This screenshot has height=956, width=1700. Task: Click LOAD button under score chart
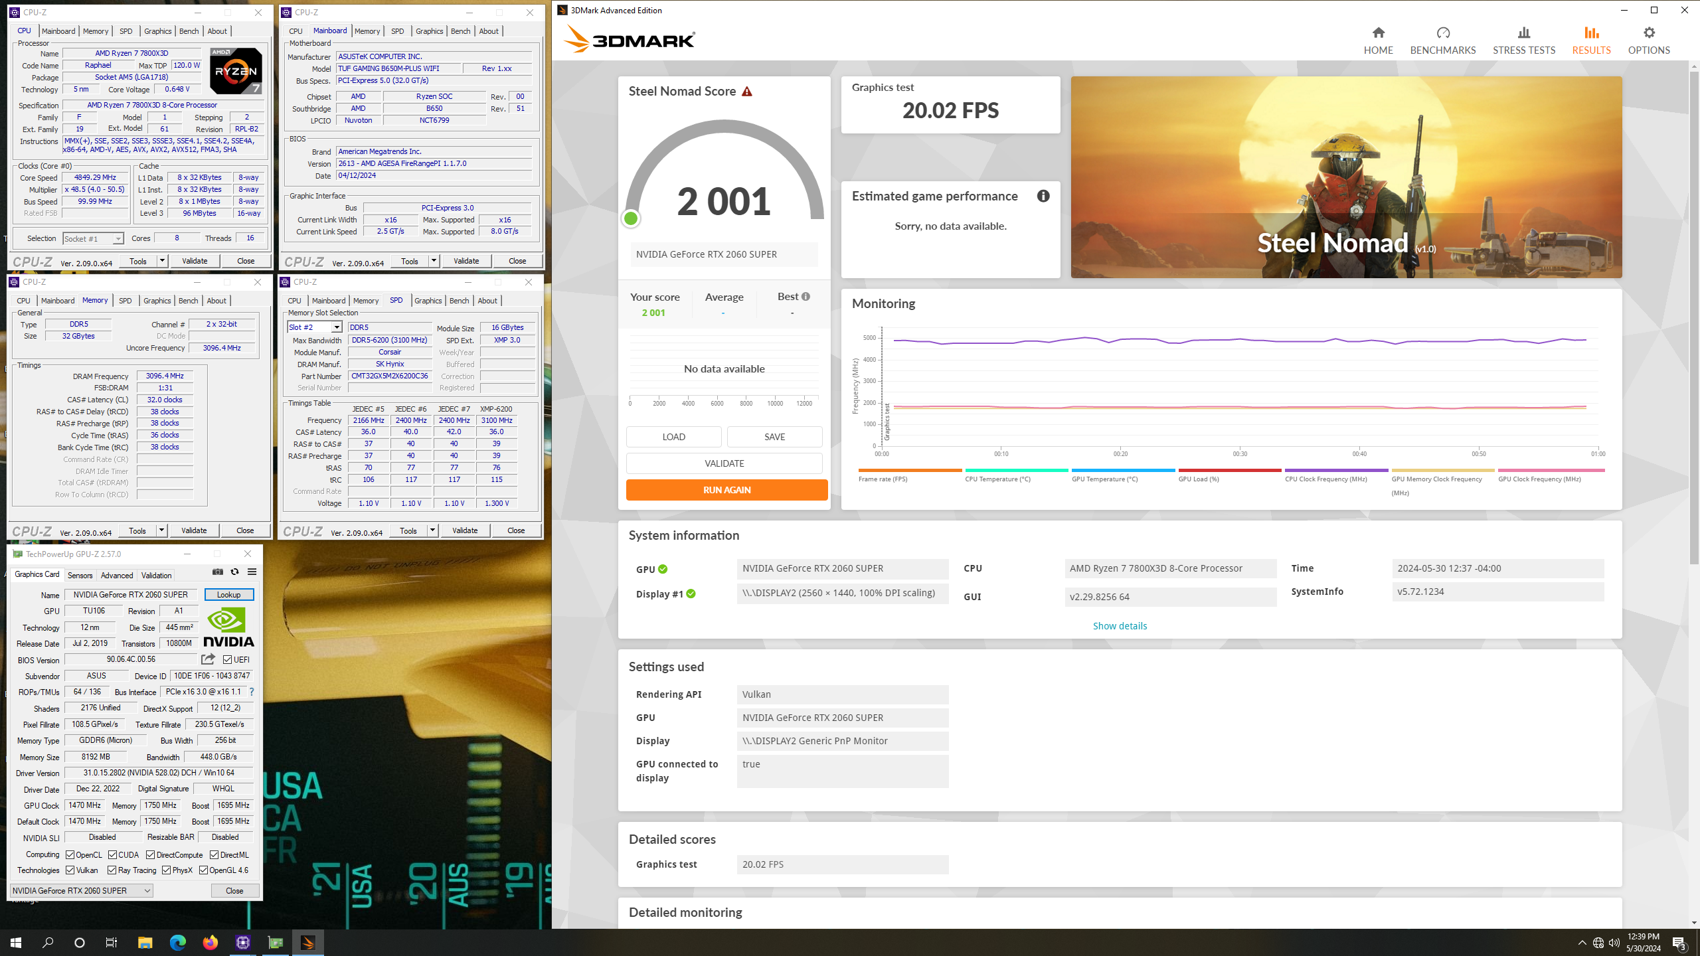click(673, 437)
